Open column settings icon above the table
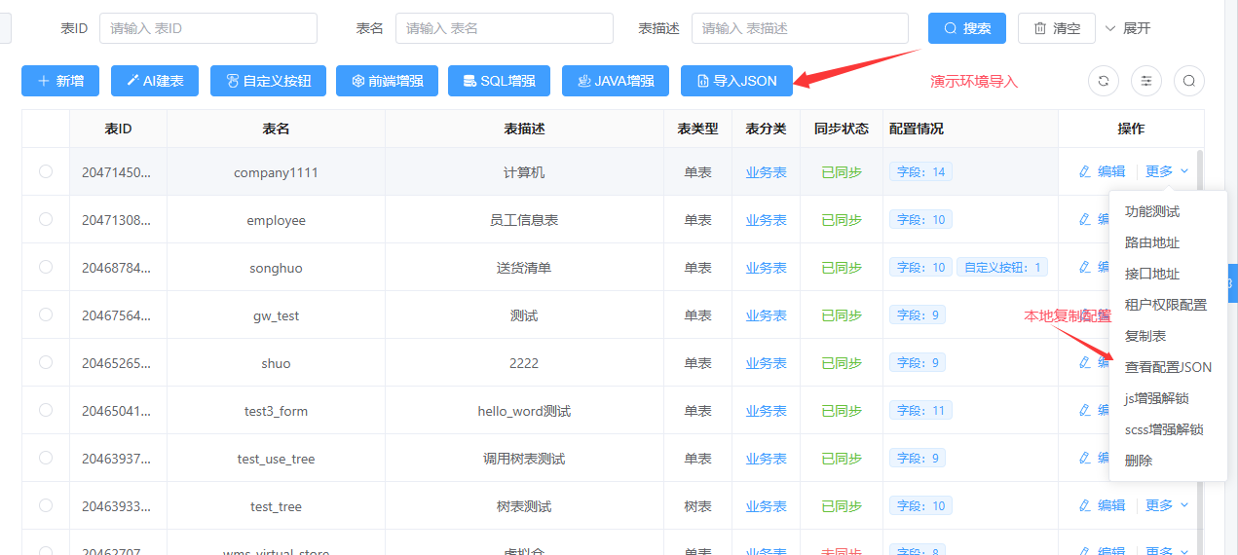 pyautogui.click(x=1145, y=82)
